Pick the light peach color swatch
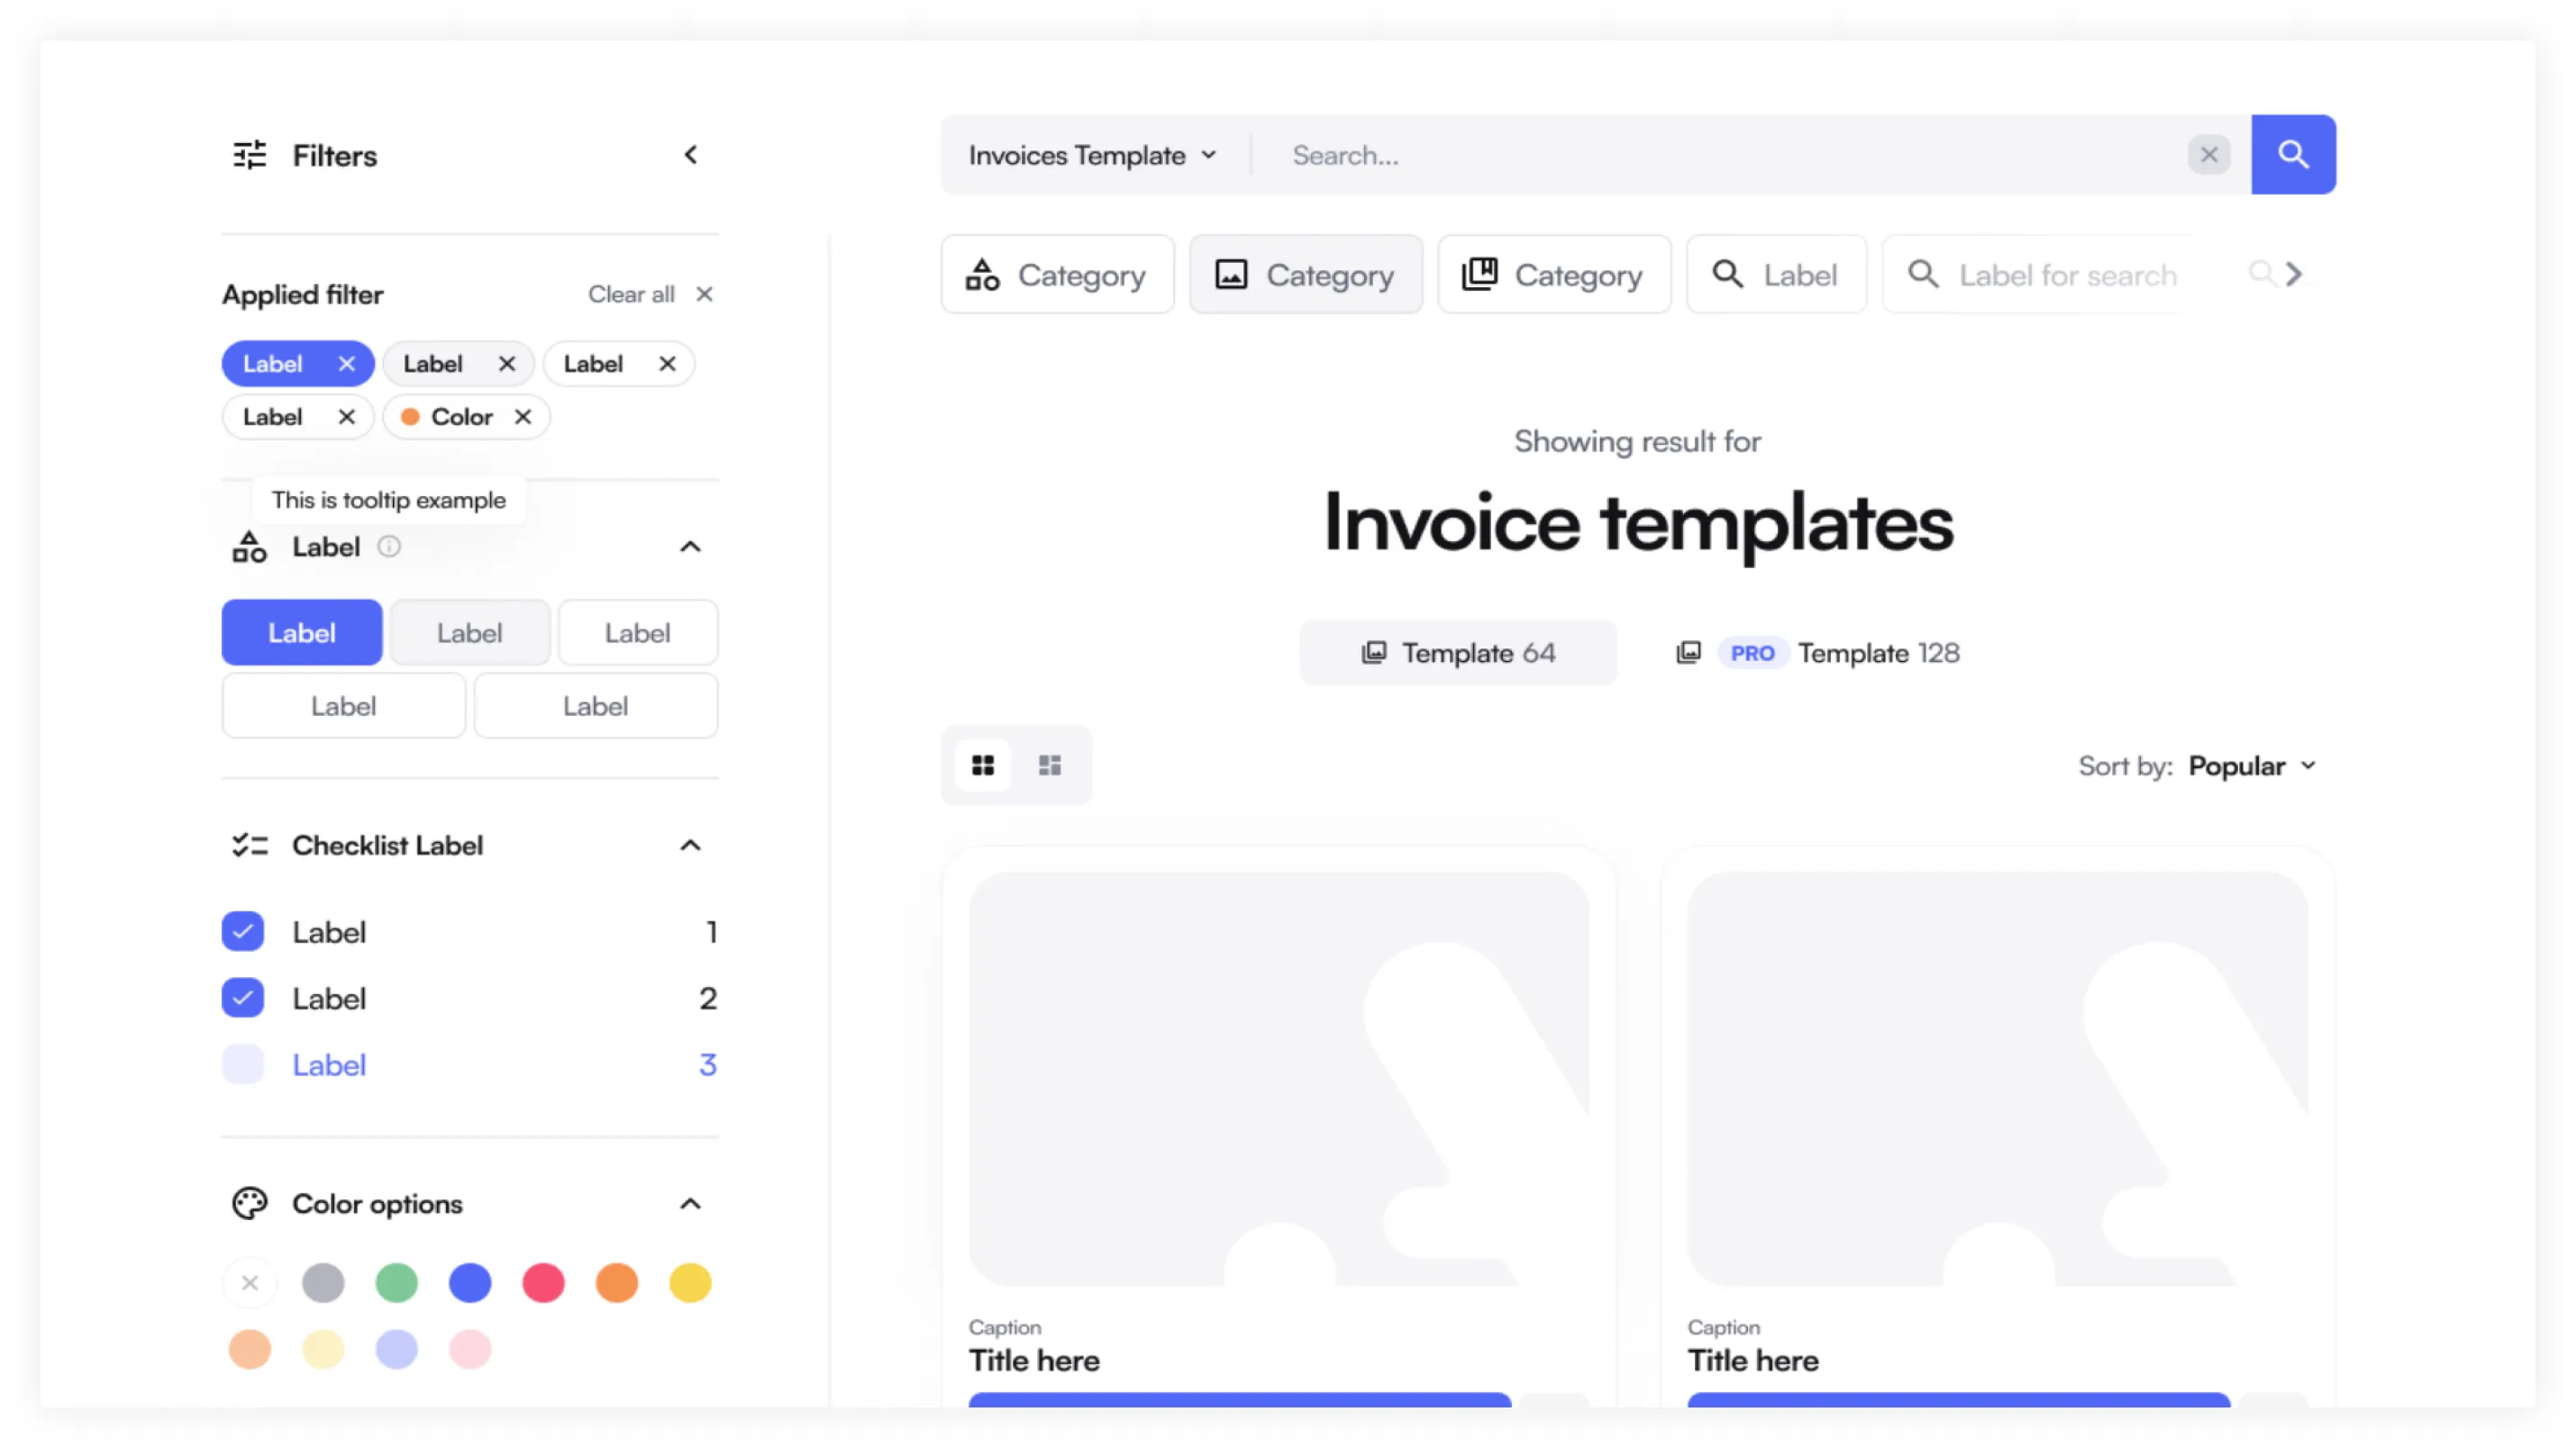 pyautogui.click(x=250, y=1349)
